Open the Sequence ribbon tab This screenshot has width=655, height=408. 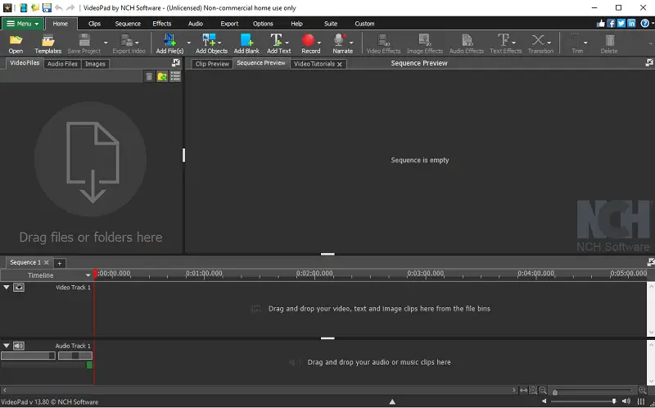(x=128, y=24)
